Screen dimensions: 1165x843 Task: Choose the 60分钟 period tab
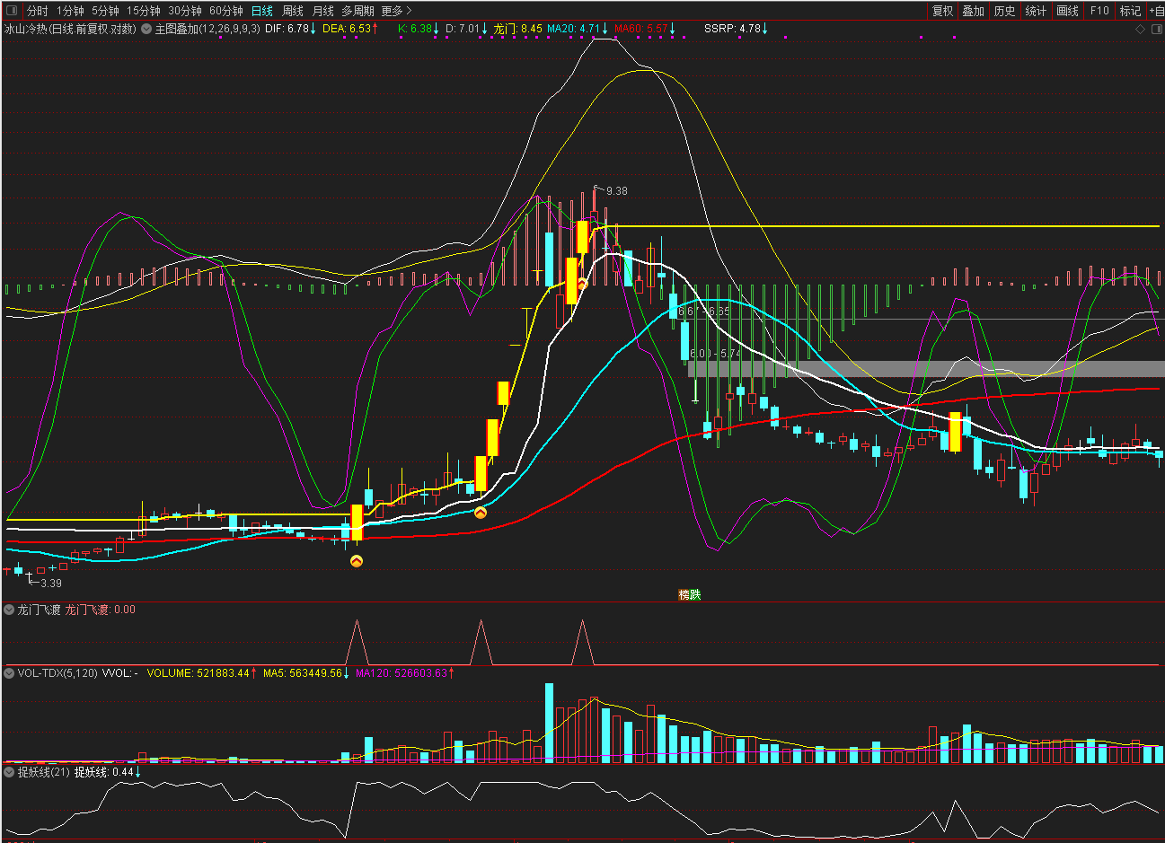(x=226, y=11)
